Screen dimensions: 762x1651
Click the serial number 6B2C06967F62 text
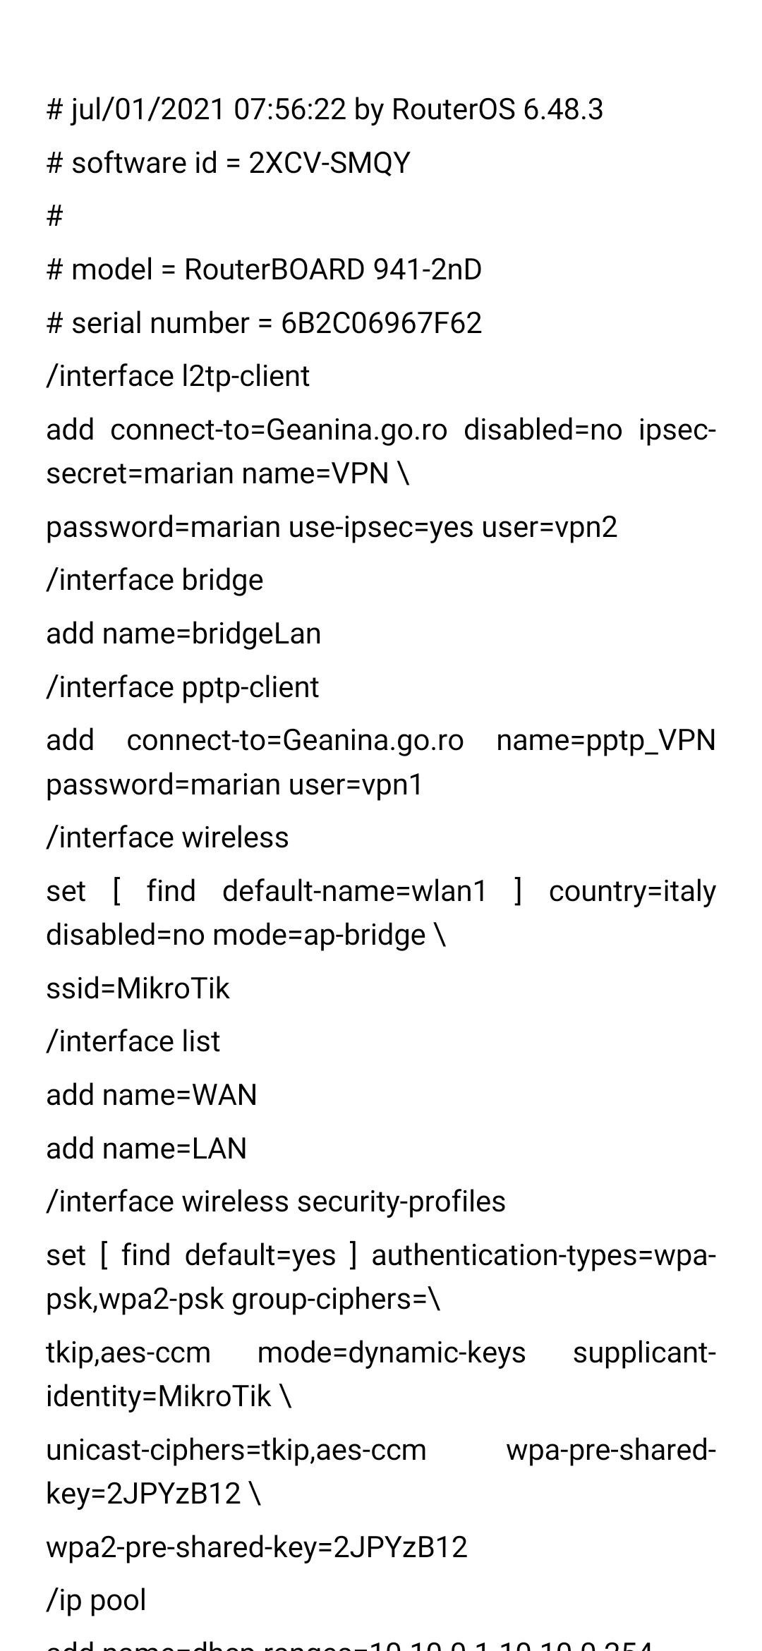click(x=264, y=323)
